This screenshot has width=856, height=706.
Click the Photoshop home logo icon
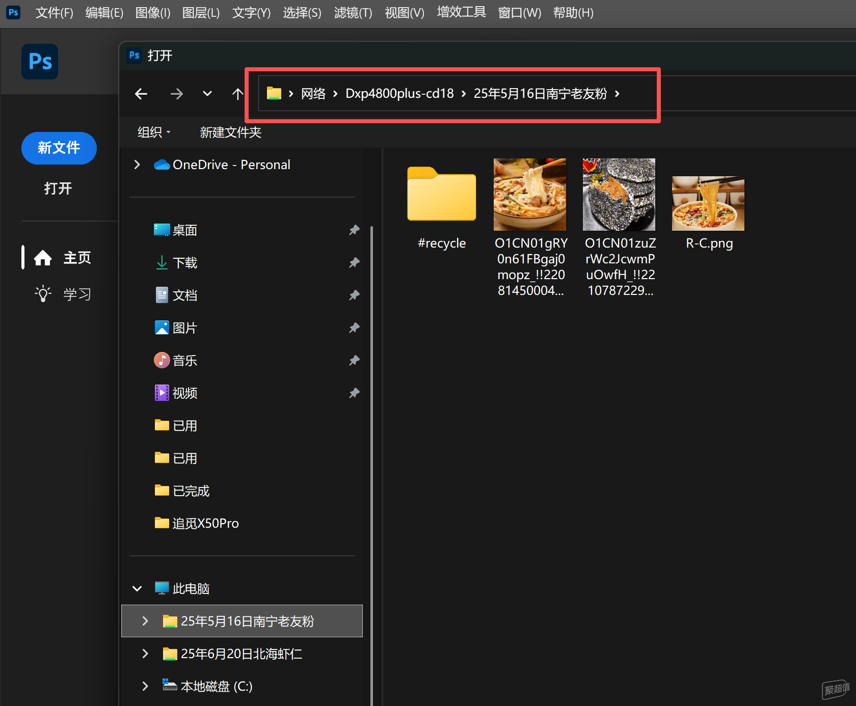point(40,62)
